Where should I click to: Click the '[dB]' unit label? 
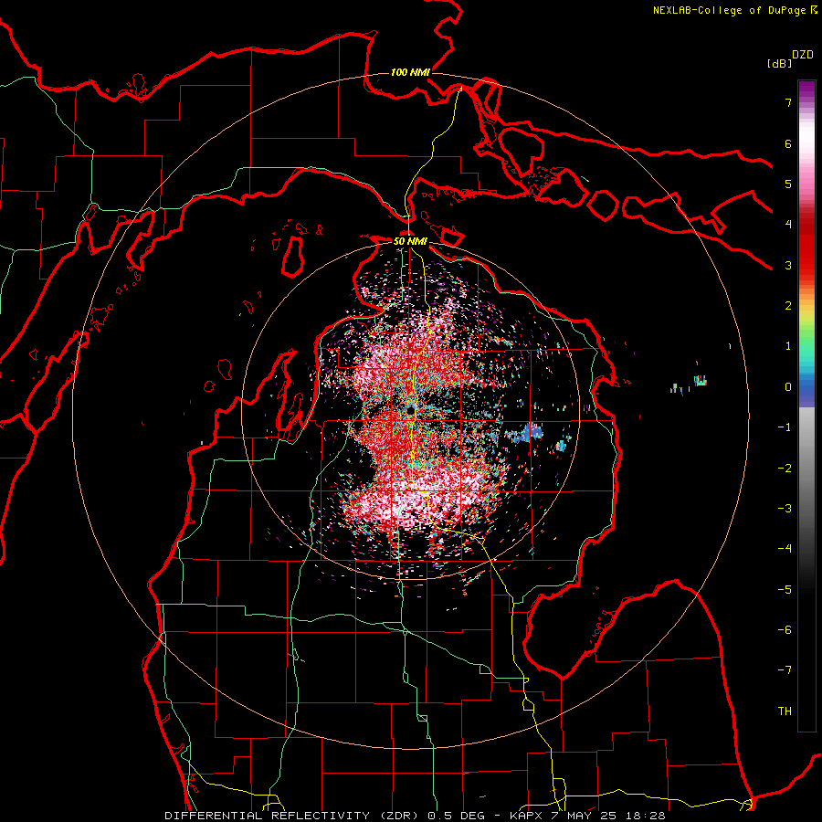(780, 64)
